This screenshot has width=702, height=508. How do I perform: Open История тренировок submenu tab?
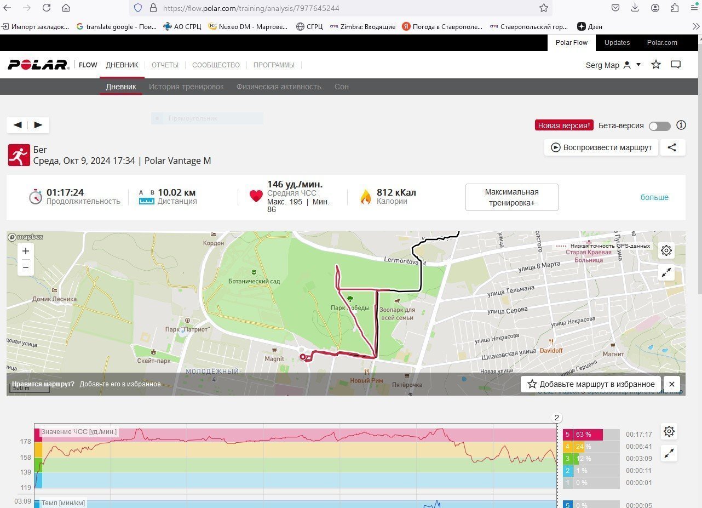pos(186,87)
